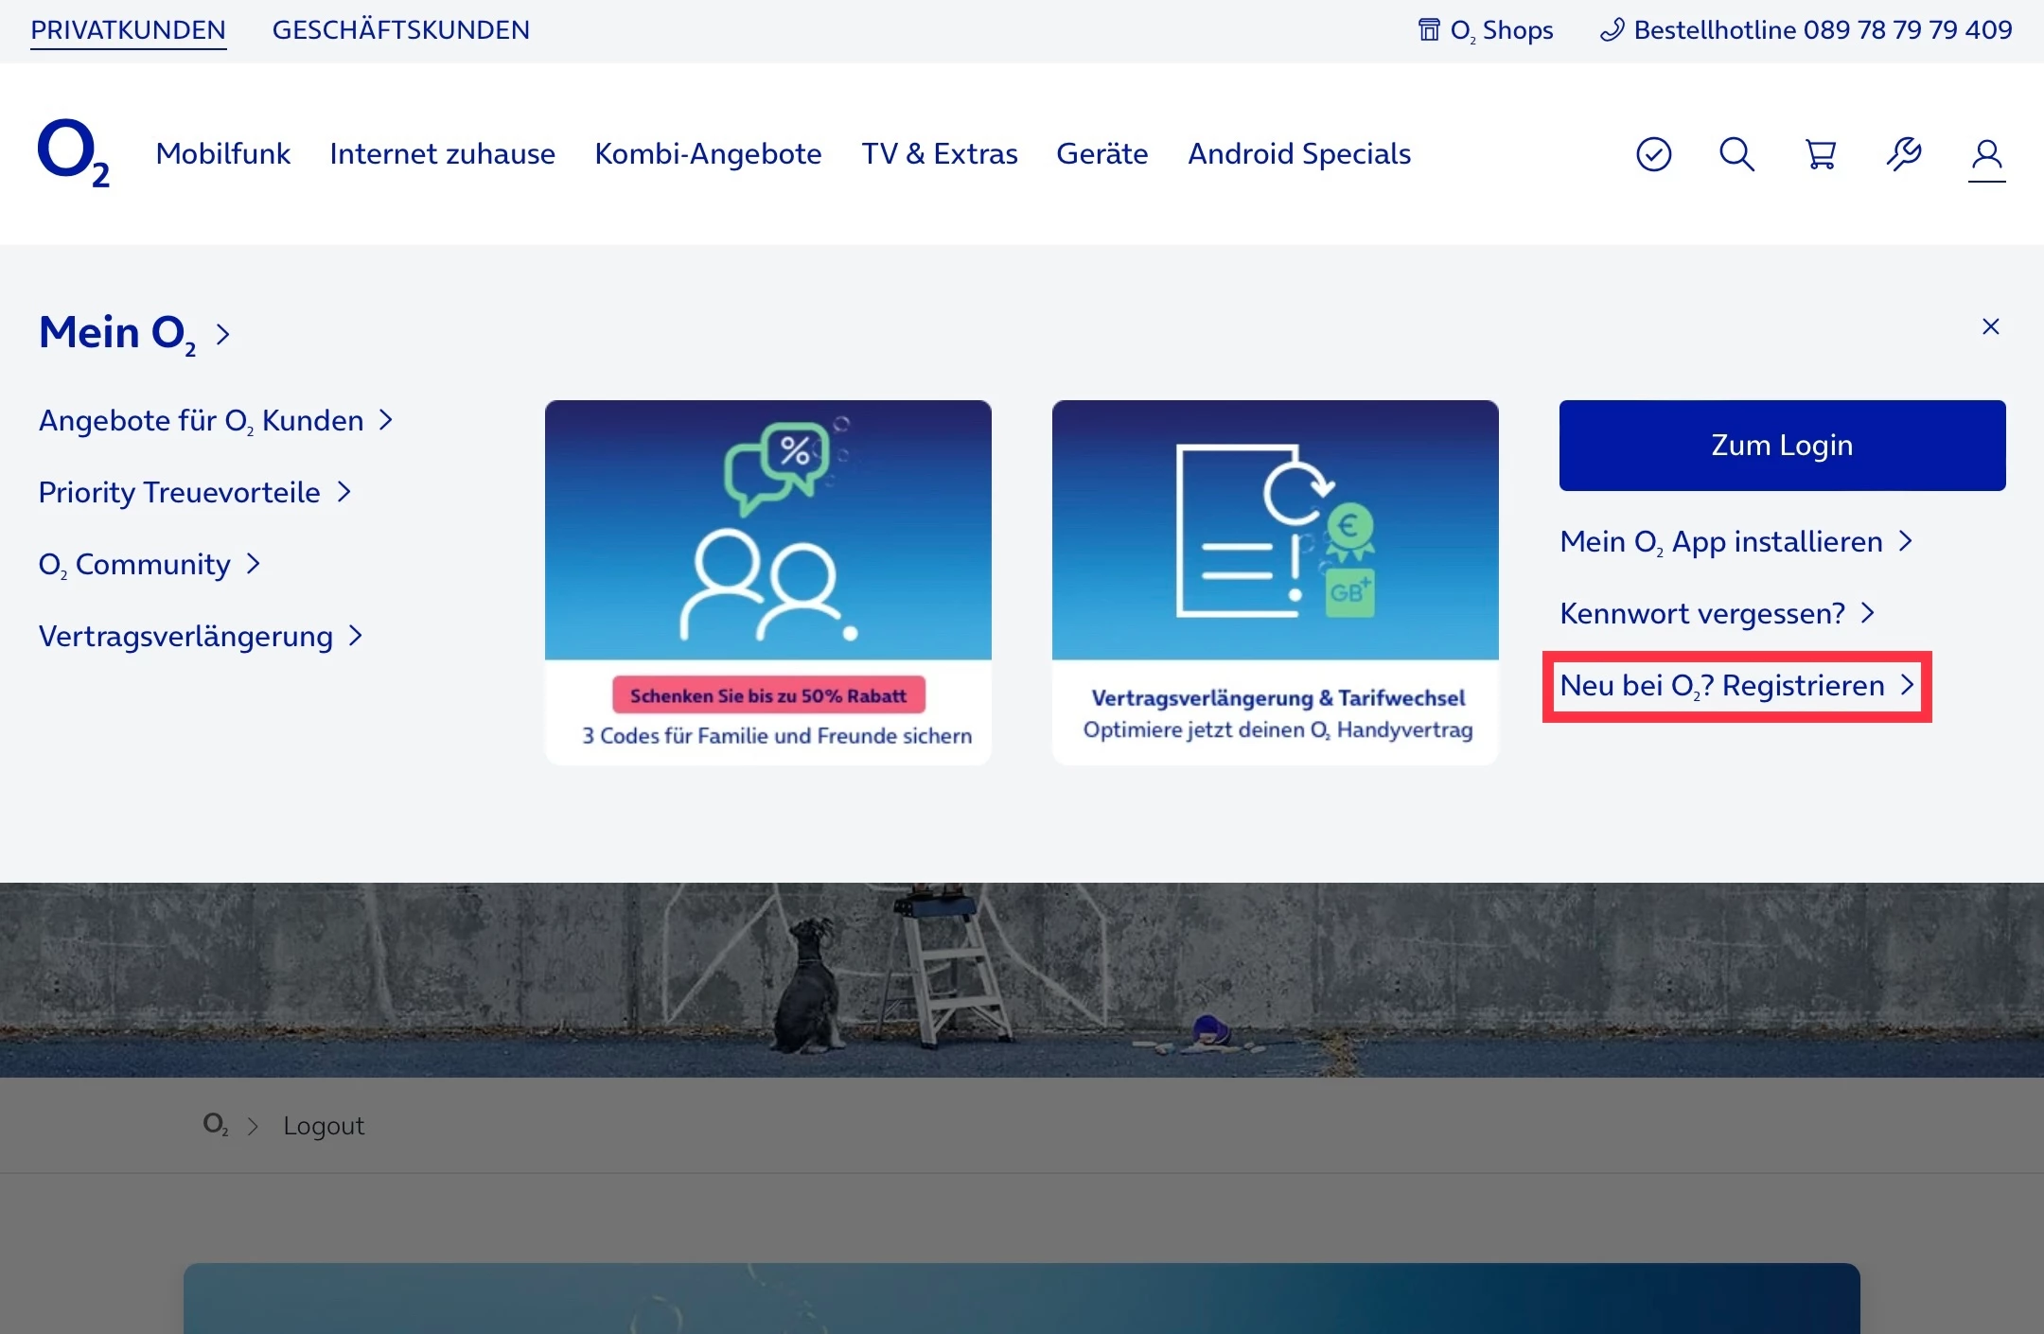Screen dimensions: 2044x1334
Task: Open O2 Shops store locator link
Action: pyautogui.click(x=1486, y=30)
